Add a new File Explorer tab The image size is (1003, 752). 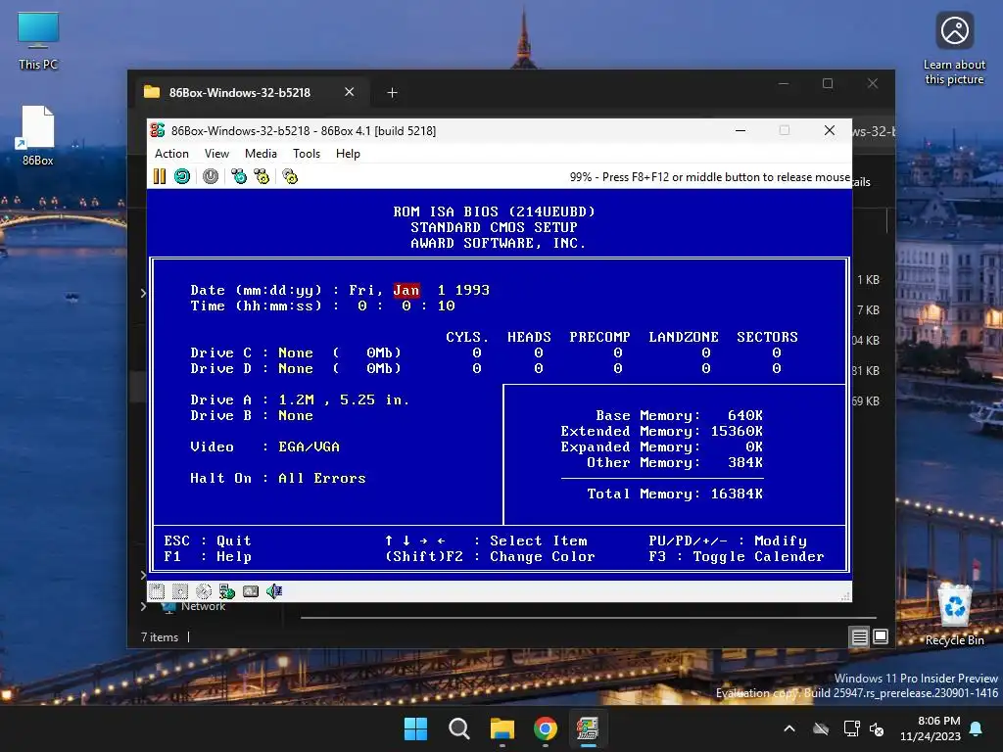click(392, 93)
